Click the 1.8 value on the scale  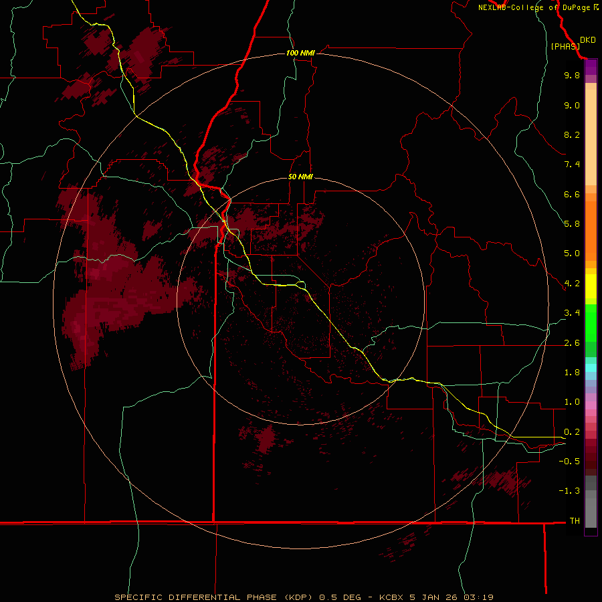[572, 373]
